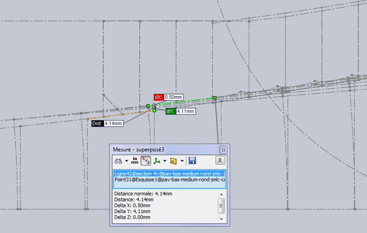The height and width of the screenshot is (233, 367).
Task: Select the Point31@Esquisse1 list entry
Action: (x=170, y=179)
